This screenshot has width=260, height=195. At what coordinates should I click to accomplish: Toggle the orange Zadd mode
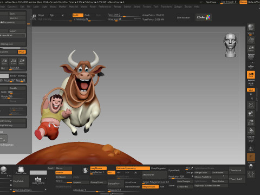[78, 15]
